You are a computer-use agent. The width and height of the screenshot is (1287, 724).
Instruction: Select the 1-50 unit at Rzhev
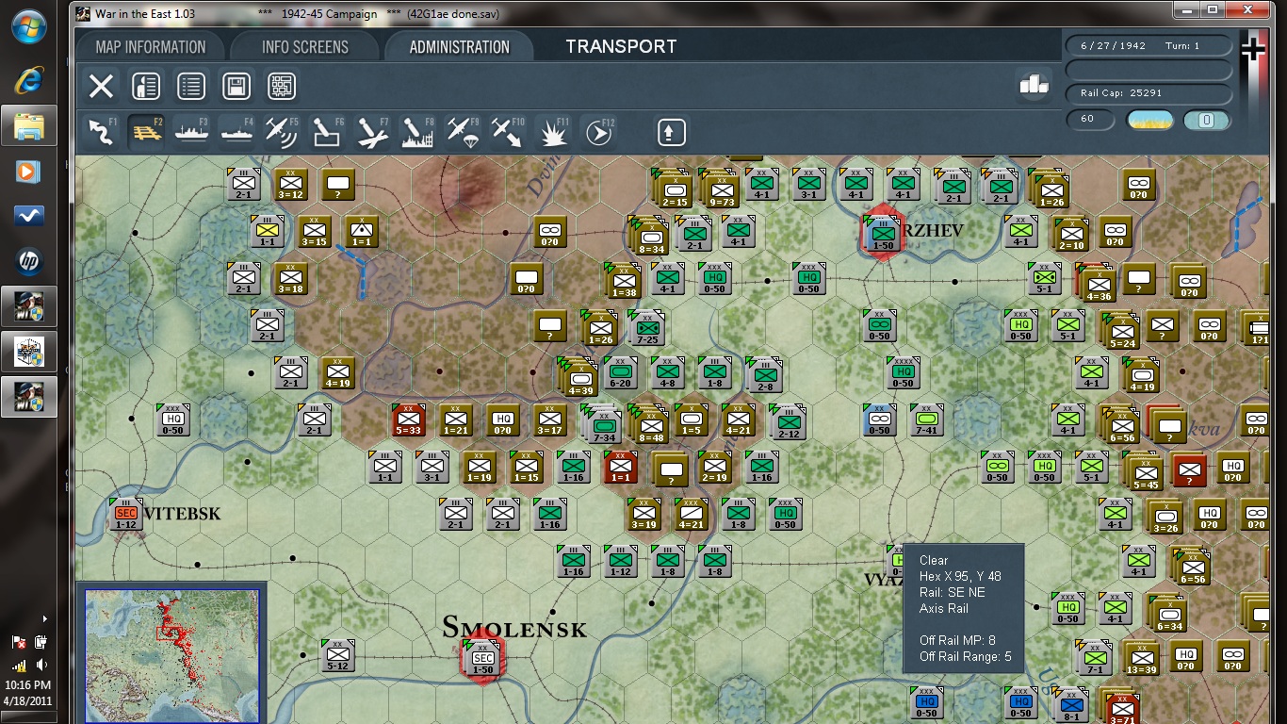[x=884, y=233]
